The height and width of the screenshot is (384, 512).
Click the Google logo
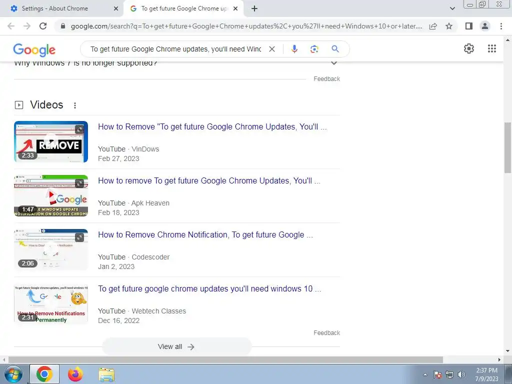coord(34,49)
